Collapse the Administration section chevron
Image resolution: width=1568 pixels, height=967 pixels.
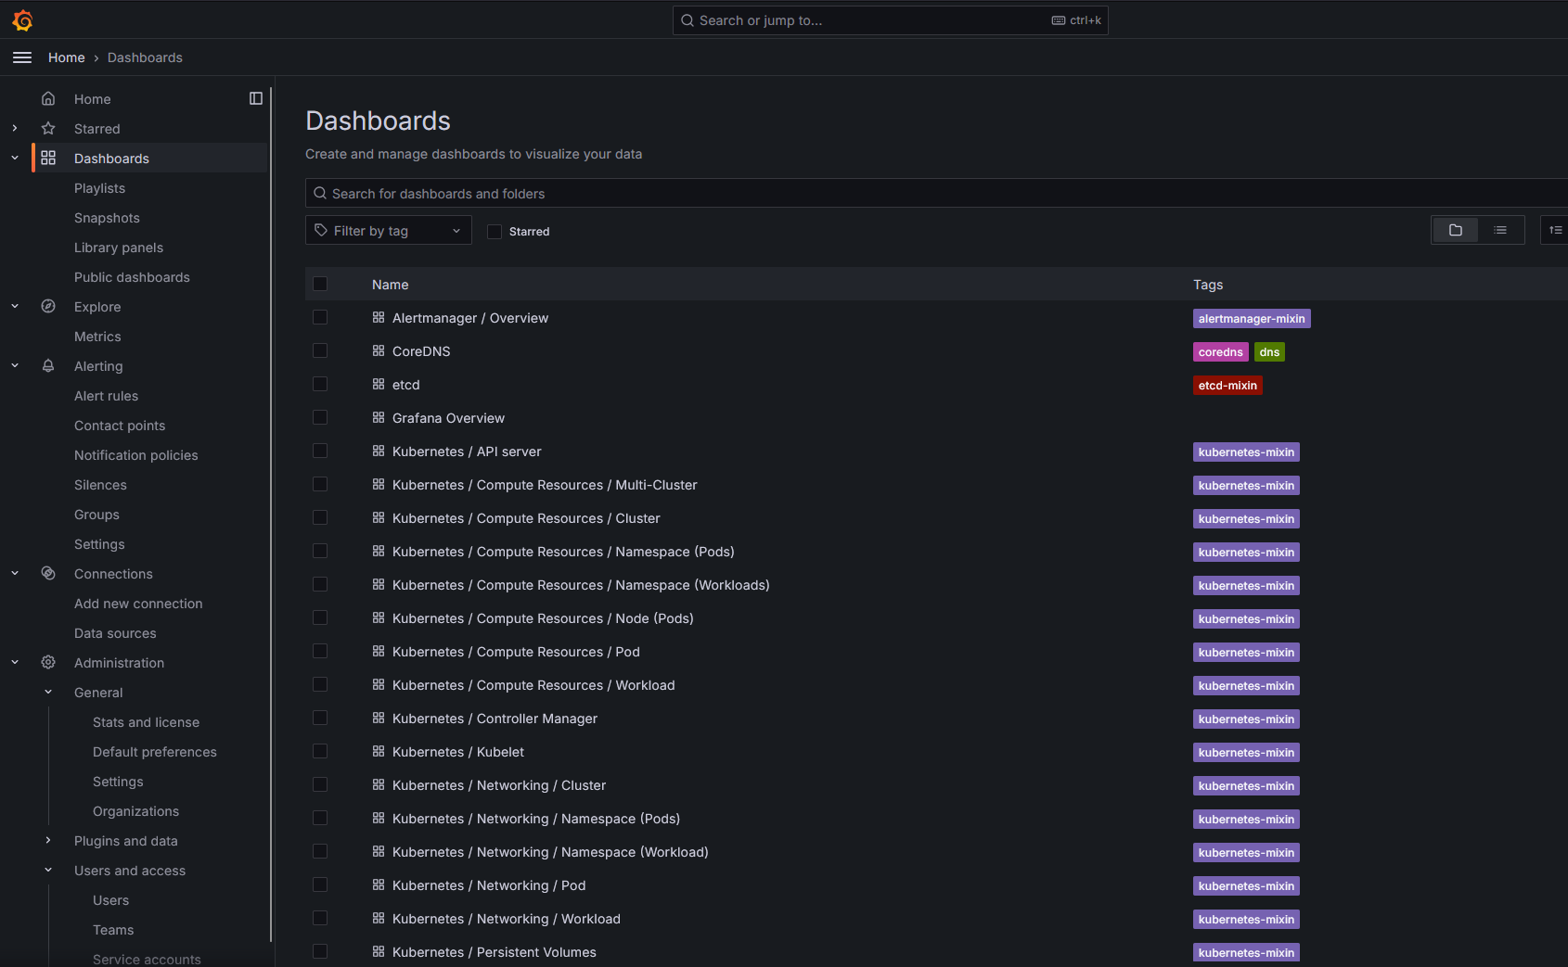coord(15,662)
